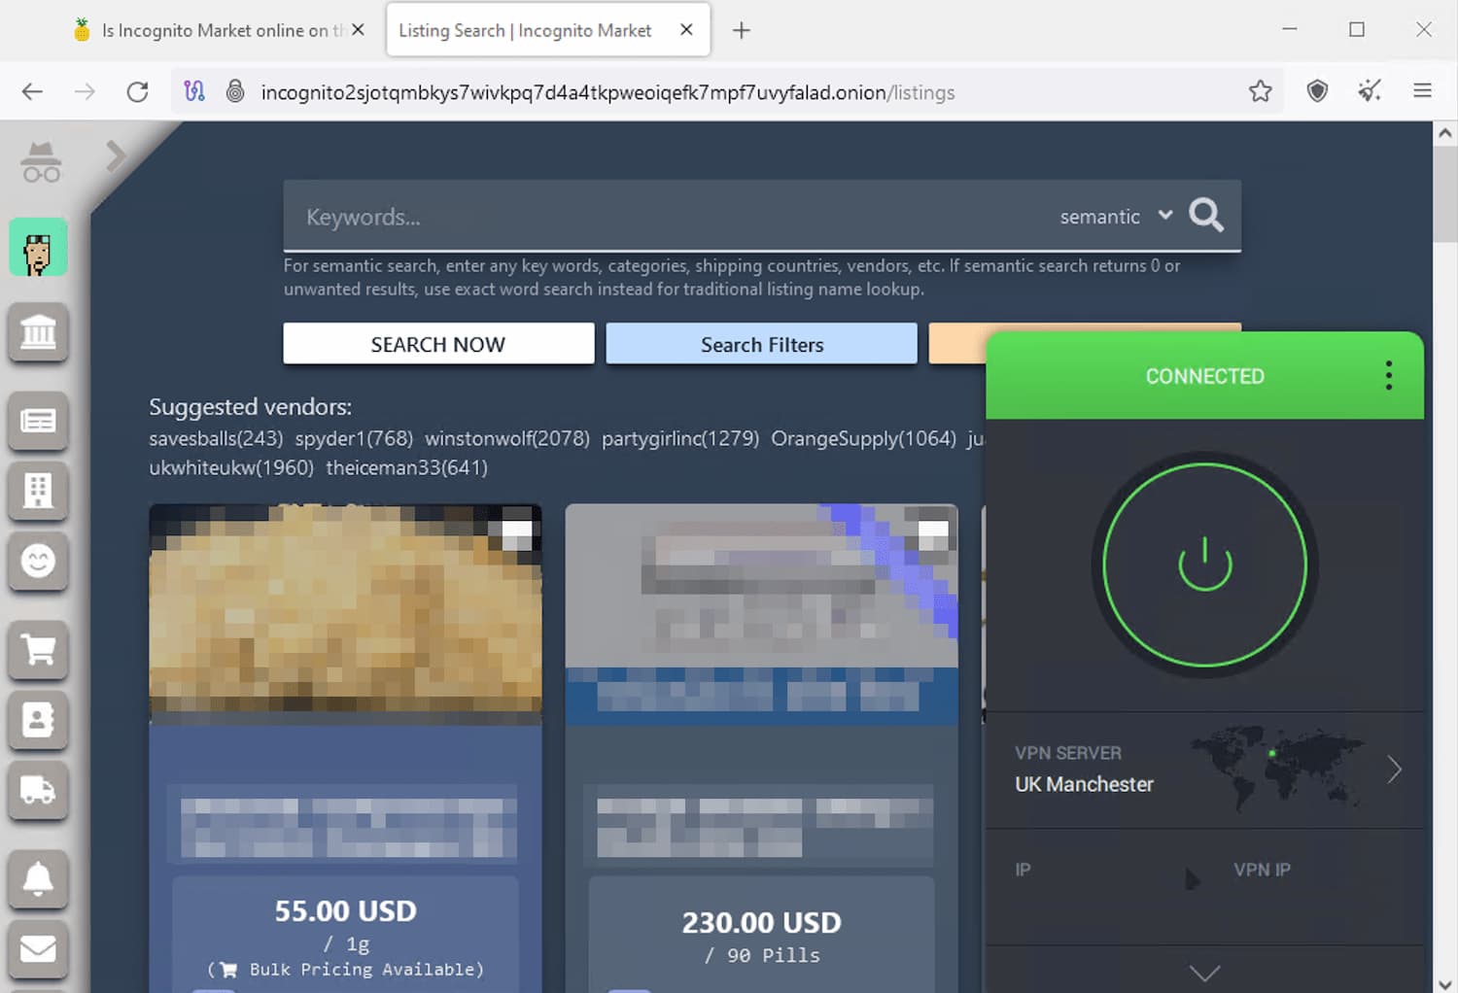Open the listings newspaper sidebar icon

(38, 421)
